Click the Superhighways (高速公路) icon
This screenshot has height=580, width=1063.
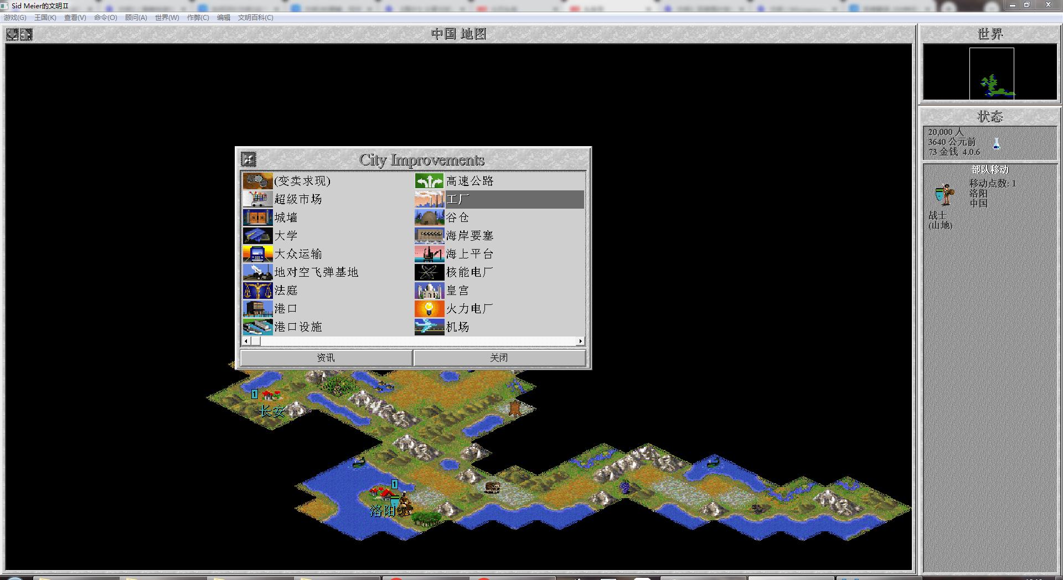coord(430,181)
